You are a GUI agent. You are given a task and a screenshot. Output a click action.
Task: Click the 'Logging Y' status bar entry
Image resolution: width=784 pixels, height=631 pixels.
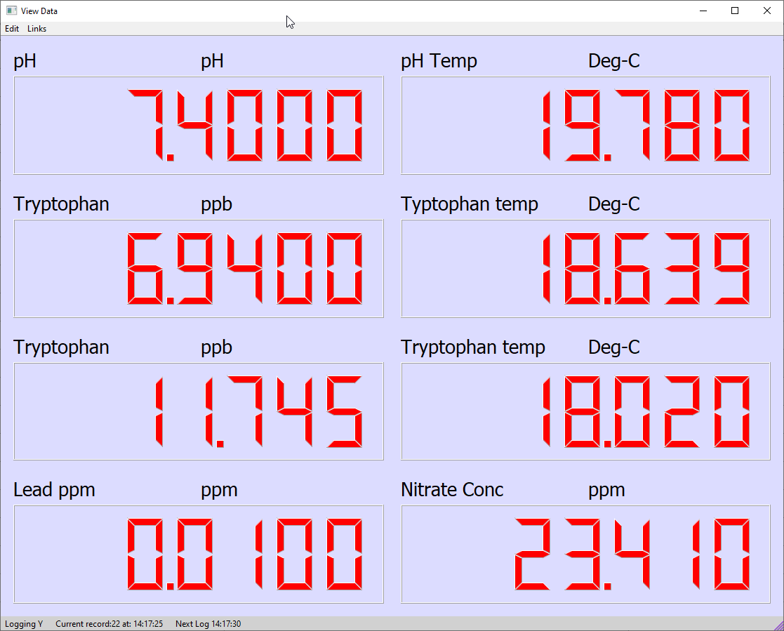click(x=24, y=623)
